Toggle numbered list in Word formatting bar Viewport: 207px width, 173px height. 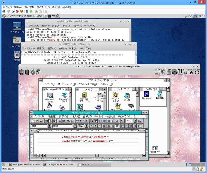pyautogui.click(x=122, y=126)
